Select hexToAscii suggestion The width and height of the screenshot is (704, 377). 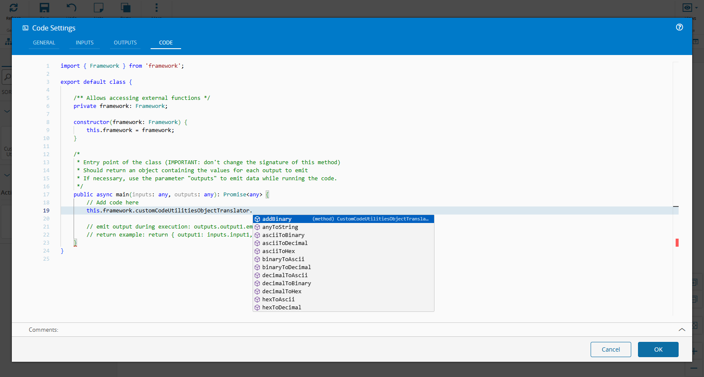pyautogui.click(x=344, y=300)
